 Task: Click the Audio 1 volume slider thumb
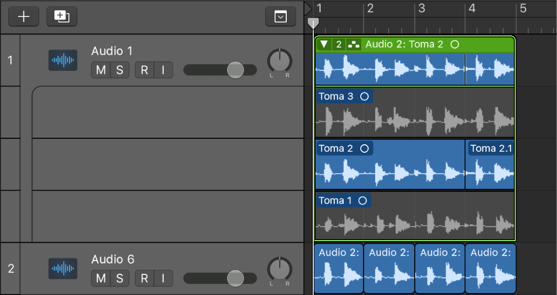point(235,70)
